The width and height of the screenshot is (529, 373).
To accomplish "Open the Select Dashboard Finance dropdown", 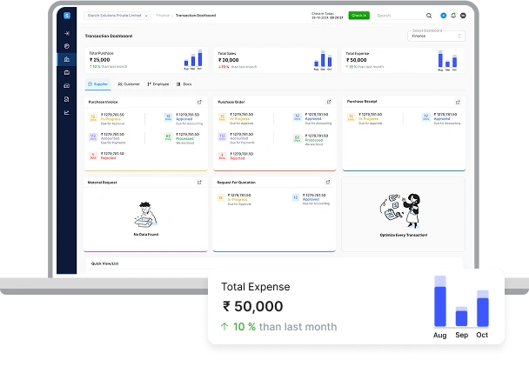I will coord(436,37).
